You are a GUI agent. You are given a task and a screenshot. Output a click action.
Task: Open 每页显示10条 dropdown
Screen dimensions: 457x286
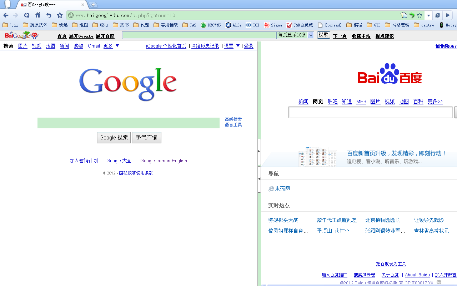tap(295, 35)
